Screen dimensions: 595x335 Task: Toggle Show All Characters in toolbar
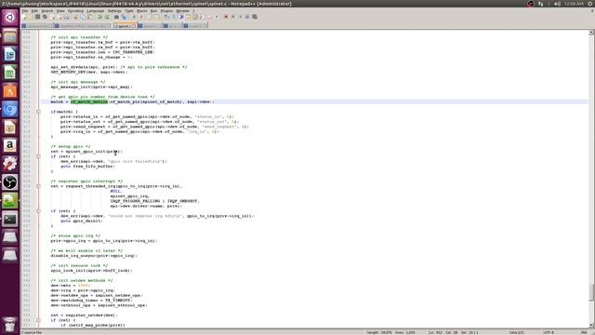click(x=174, y=17)
